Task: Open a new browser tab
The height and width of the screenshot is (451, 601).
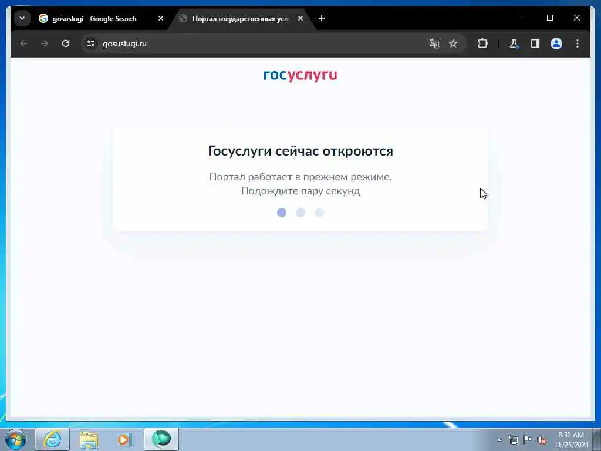Action: click(322, 18)
